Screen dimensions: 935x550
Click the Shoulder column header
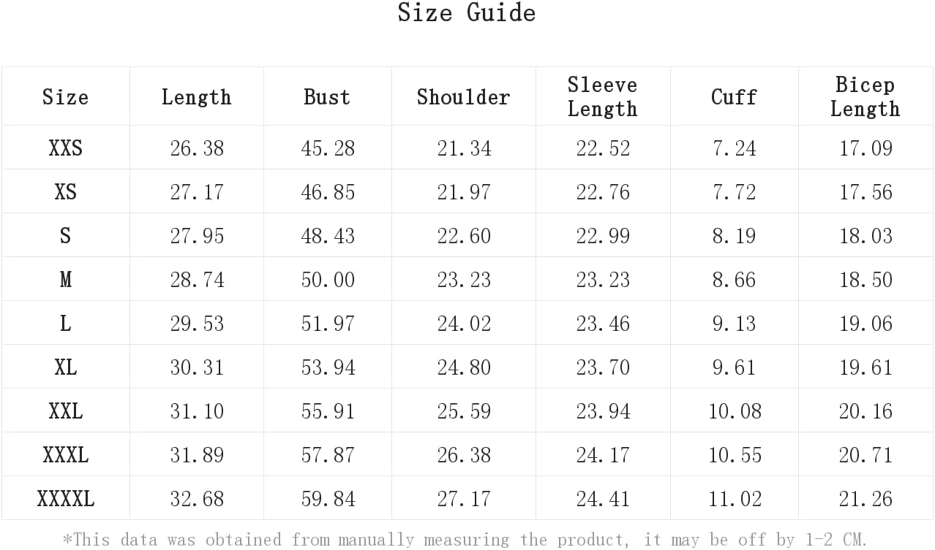[x=463, y=97]
